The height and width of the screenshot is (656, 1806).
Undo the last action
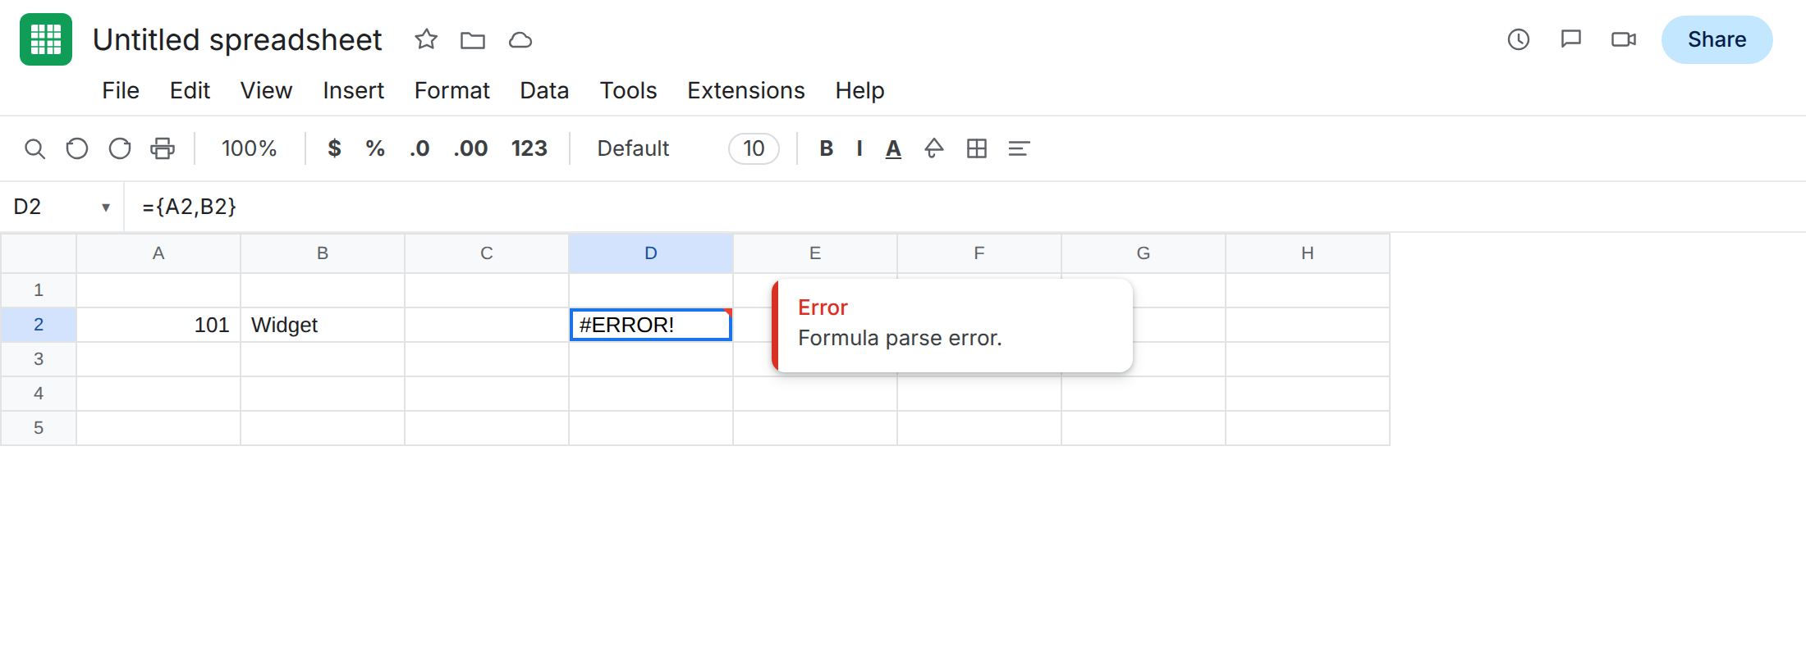[77, 148]
